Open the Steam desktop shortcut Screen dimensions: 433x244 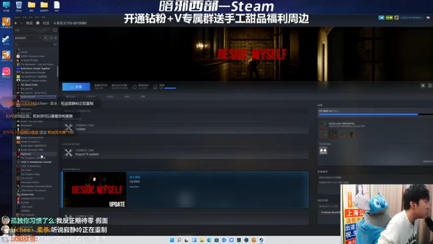(6, 40)
